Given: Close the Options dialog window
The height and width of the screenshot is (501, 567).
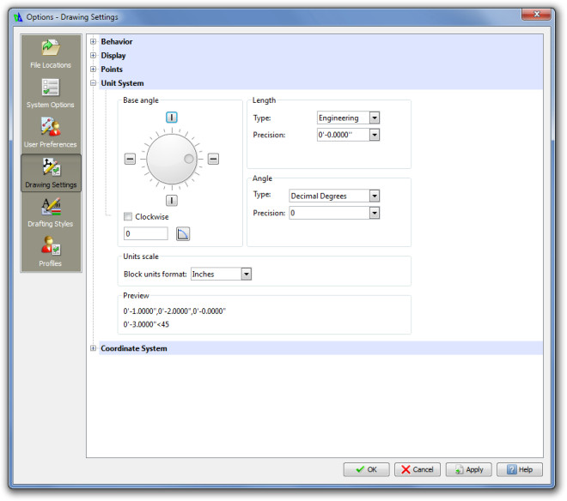Looking at the screenshot, I should click(x=536, y=14).
